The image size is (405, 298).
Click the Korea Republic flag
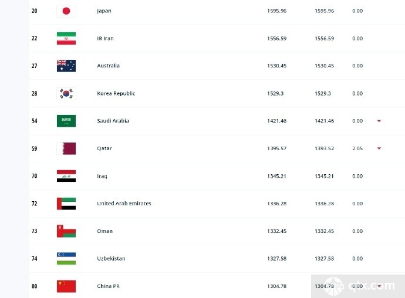66,93
